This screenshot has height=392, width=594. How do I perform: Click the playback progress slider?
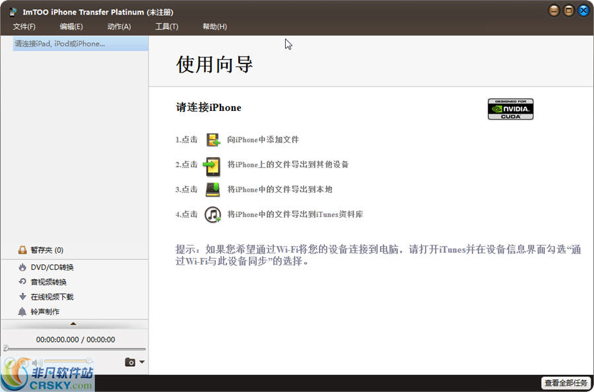(x=75, y=348)
